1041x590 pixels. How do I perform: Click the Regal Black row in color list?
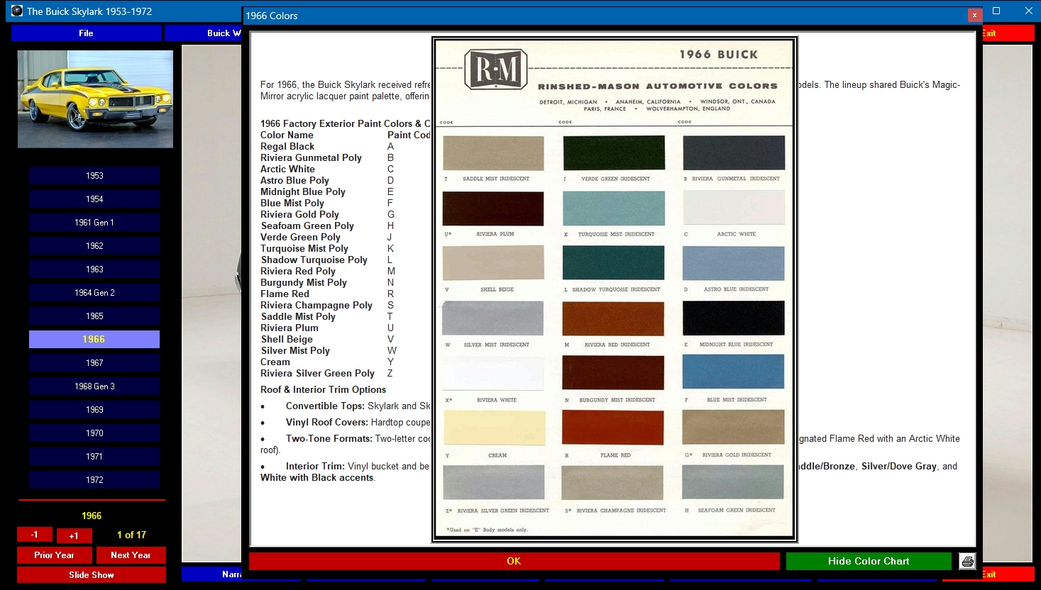pos(327,146)
